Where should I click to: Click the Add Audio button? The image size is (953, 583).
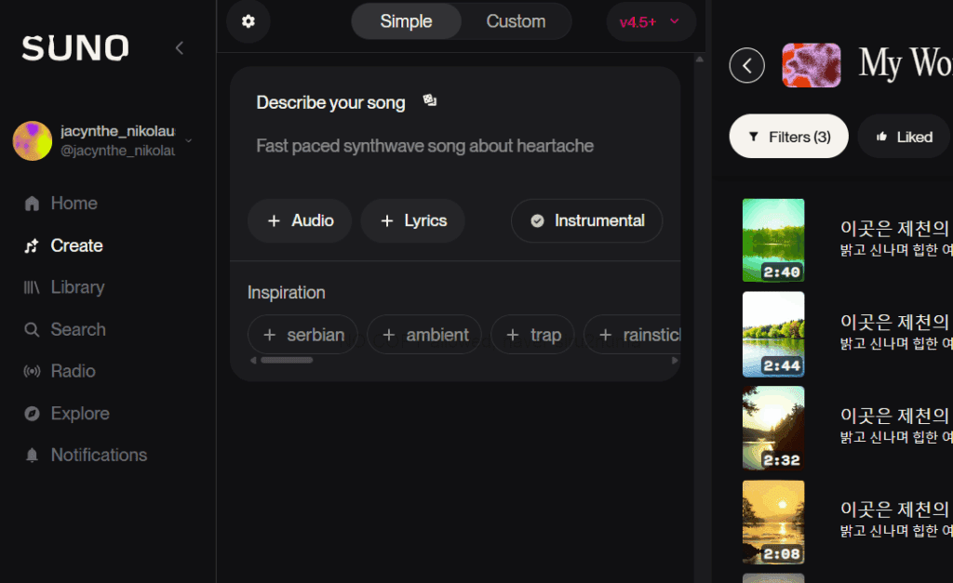tap(300, 220)
